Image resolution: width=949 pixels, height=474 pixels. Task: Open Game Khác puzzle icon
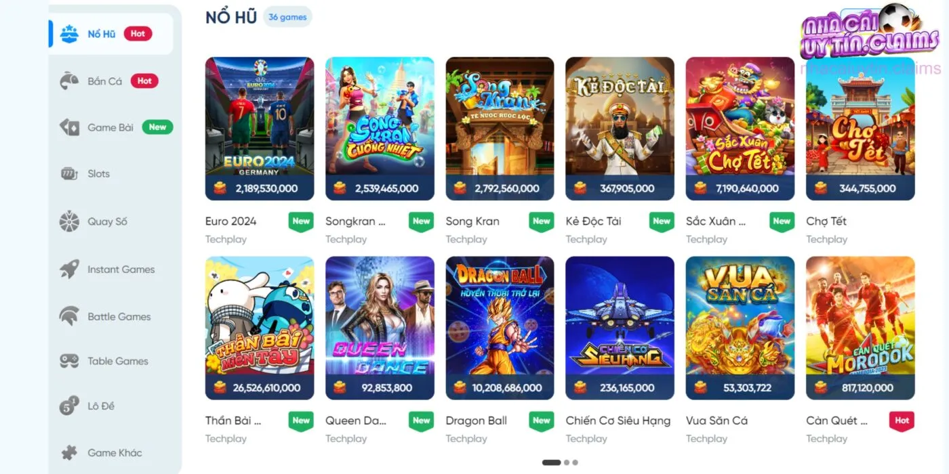tap(69, 452)
